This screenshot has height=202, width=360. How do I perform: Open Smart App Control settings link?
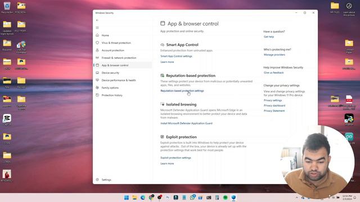(x=176, y=56)
